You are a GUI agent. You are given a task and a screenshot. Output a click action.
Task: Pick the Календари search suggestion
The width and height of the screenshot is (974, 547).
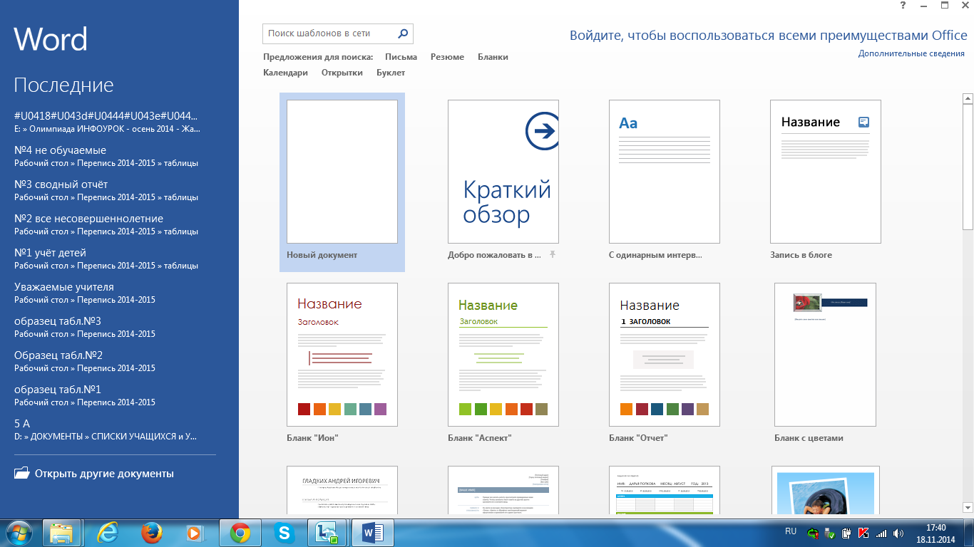click(285, 73)
